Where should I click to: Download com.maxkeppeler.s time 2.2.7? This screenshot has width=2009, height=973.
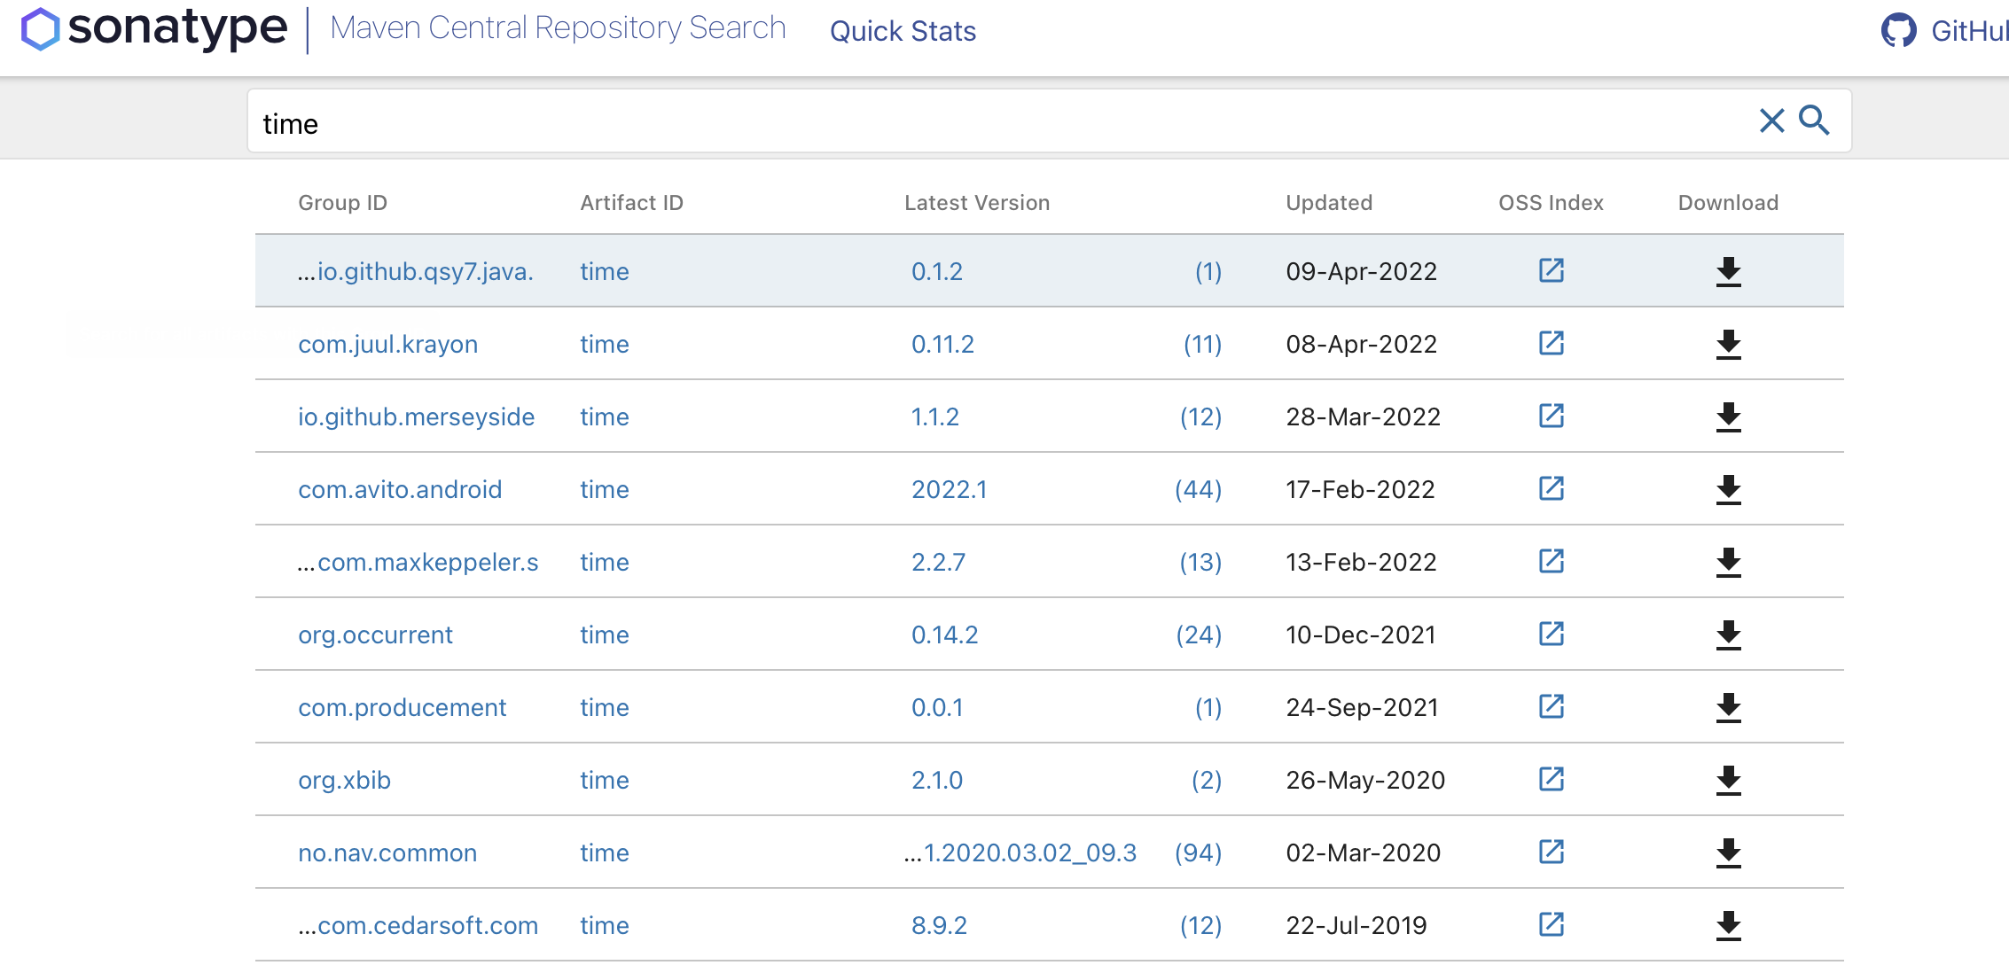pos(1729,563)
